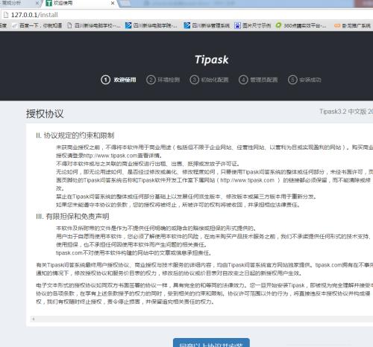Image resolution: width=373 pixels, height=347 pixels.
Task: Open the 四川新华电脑学院 blue-icon bookmark
Action: click(151, 25)
